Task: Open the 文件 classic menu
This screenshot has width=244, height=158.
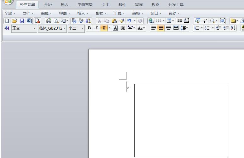Action: click(x=28, y=14)
